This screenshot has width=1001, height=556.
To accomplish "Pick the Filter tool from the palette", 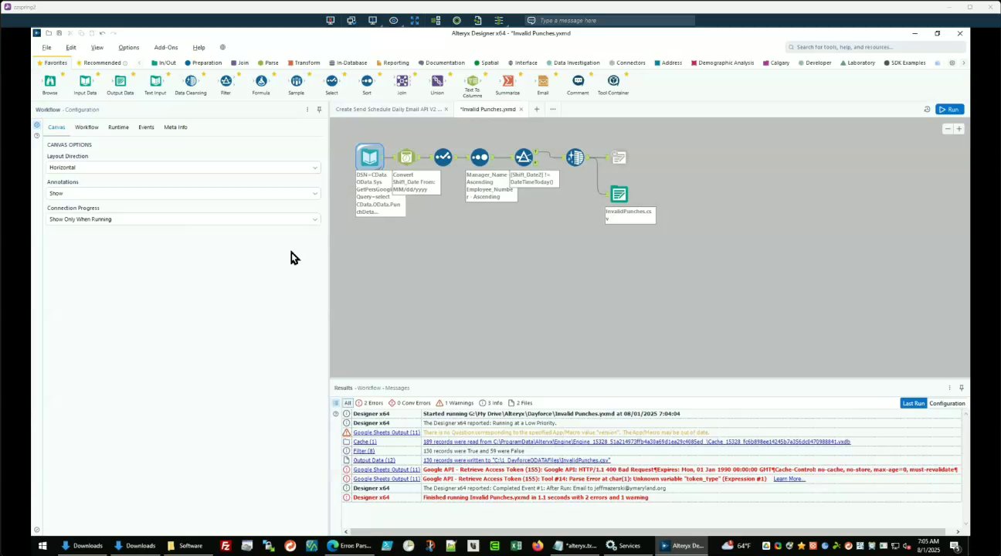I will click(226, 81).
